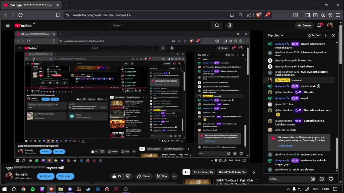The image size is (344, 193).
Task: Open emoji picker in live chat
Action: coord(313,179)
